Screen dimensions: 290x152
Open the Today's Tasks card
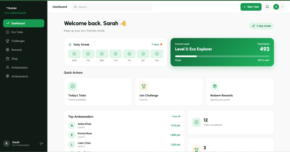click(x=98, y=92)
